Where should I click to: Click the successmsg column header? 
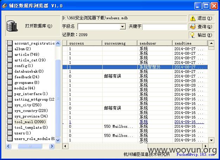point(120,43)
